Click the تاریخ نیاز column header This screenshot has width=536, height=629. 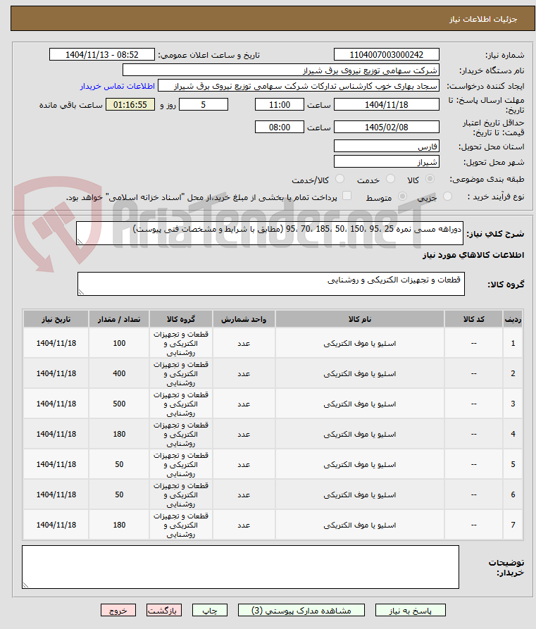[x=56, y=319]
